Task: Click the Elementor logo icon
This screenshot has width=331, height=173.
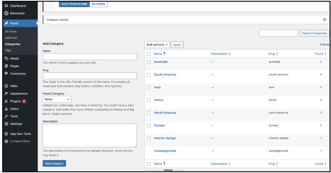Action: (6, 13)
